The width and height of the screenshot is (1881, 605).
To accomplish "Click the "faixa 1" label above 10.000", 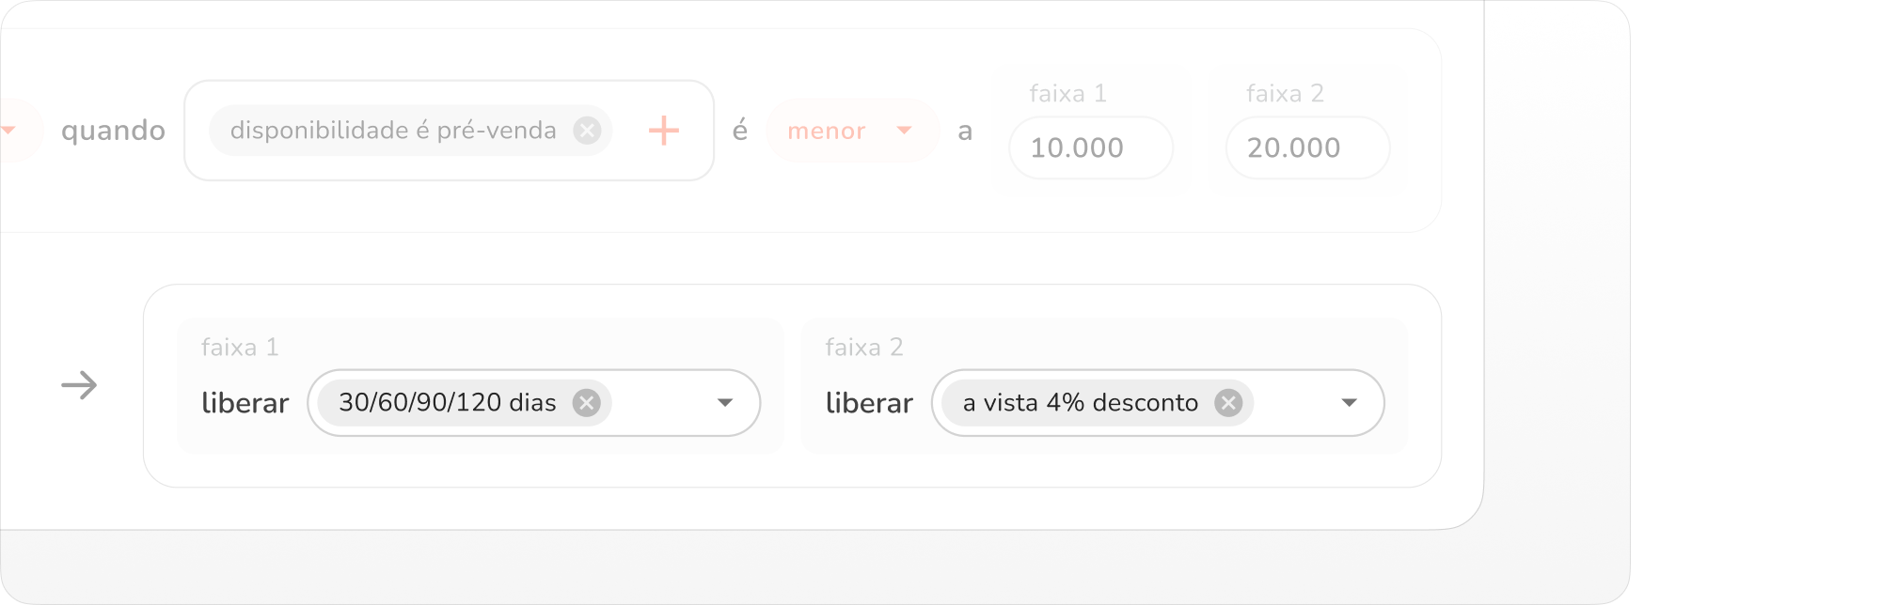I will click(1067, 94).
